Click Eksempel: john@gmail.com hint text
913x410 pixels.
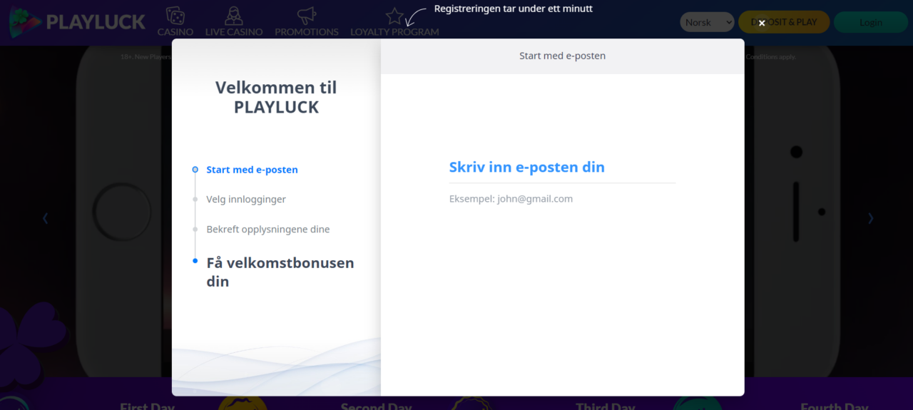coord(511,199)
